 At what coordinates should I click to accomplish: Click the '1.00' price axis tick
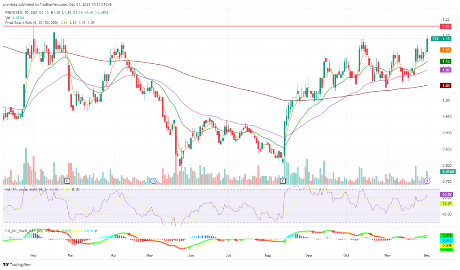tap(446, 101)
